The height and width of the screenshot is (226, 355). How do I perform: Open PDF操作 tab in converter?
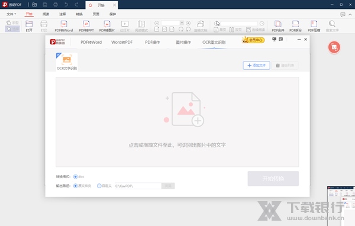click(x=153, y=42)
